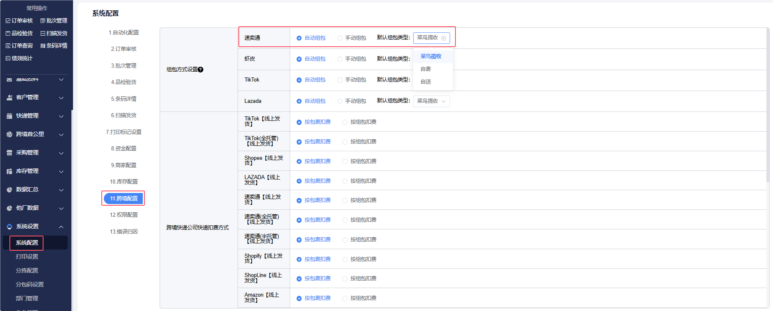Click the 快递管理 sidebar icon
Image resolution: width=773 pixels, height=311 pixels.
pyautogui.click(x=9, y=116)
